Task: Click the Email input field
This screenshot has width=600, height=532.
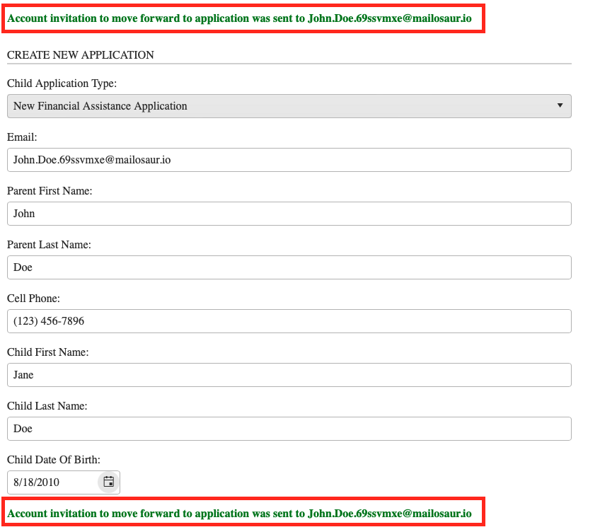Action: pyautogui.click(x=289, y=160)
